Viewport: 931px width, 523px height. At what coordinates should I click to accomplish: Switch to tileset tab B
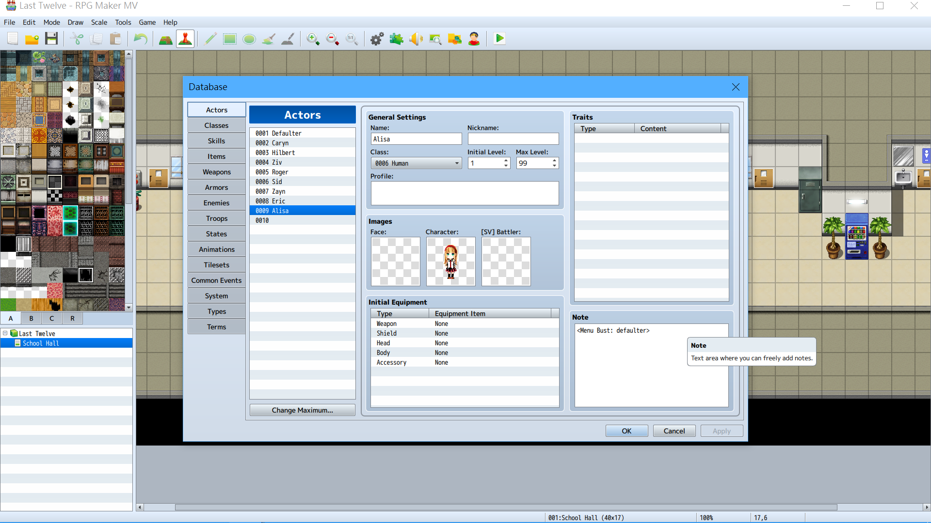point(32,318)
